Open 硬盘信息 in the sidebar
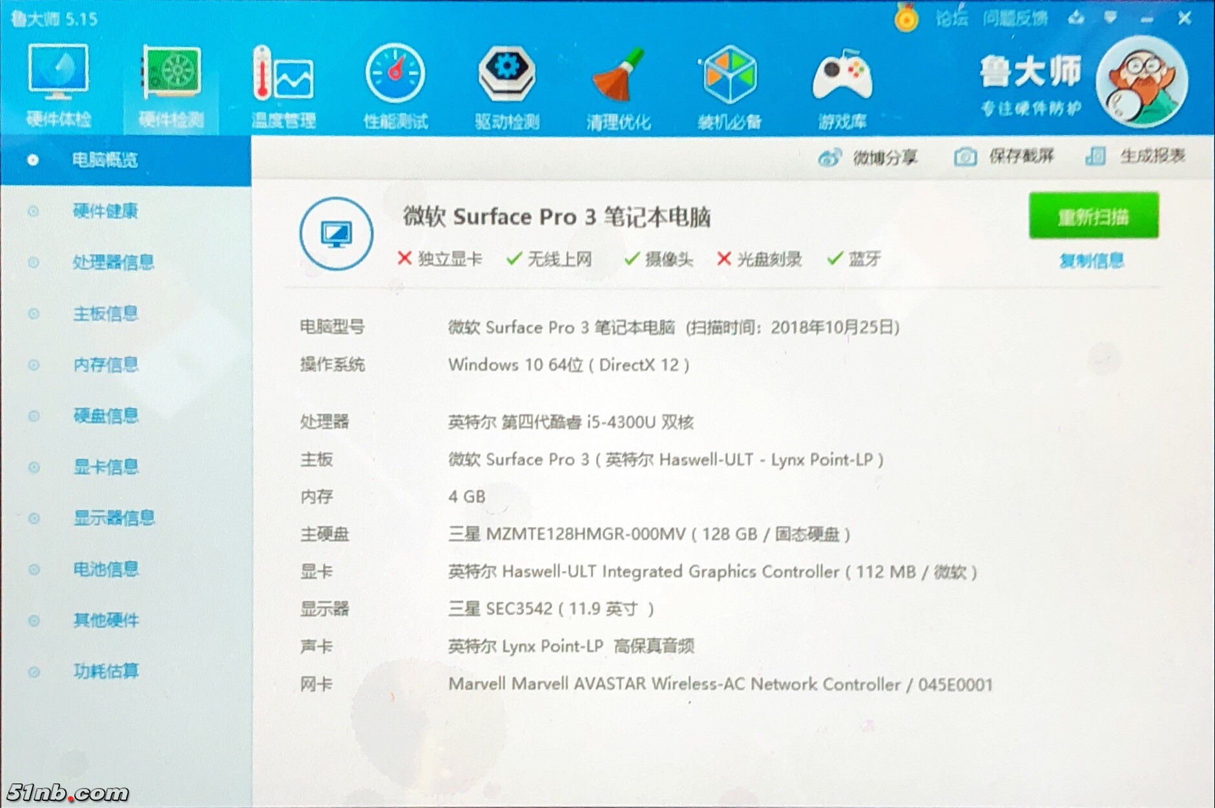This screenshot has height=808, width=1215. click(x=106, y=416)
